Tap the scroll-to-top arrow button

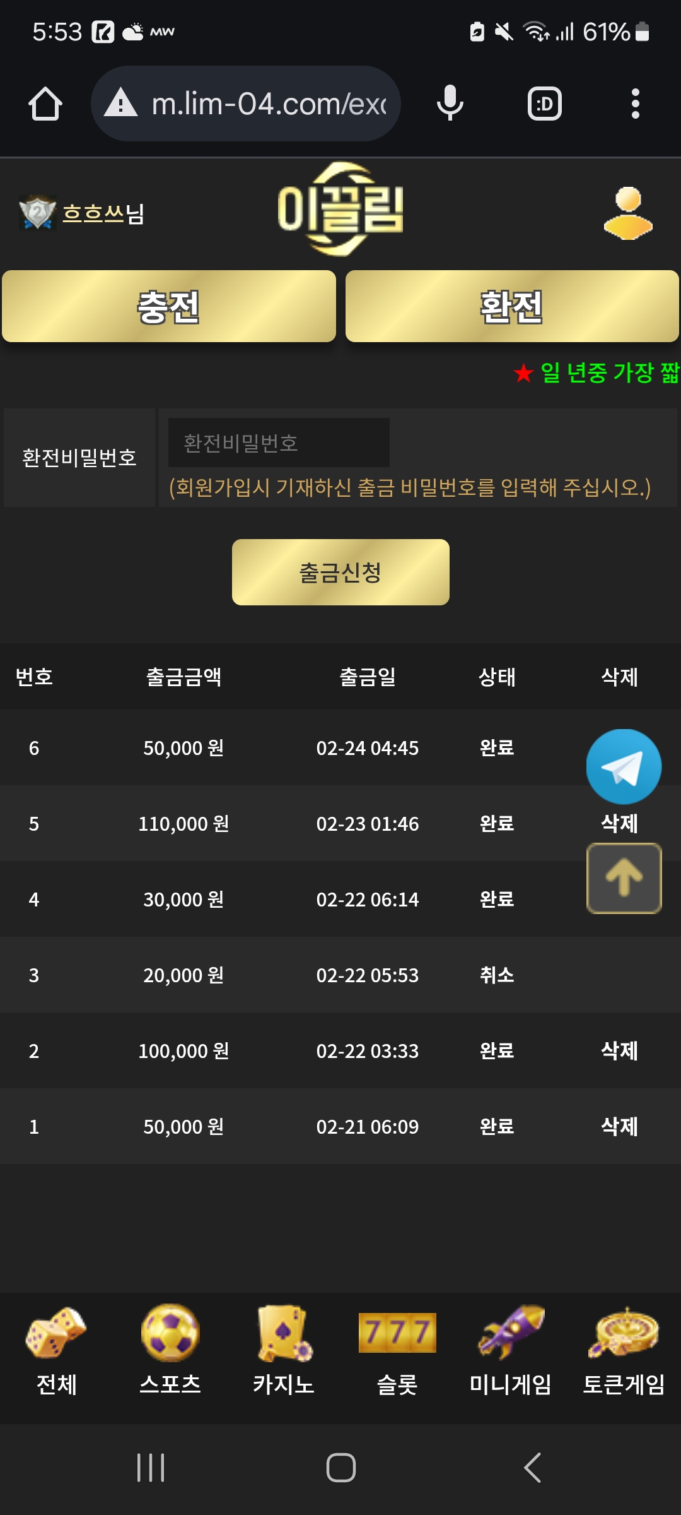624,878
